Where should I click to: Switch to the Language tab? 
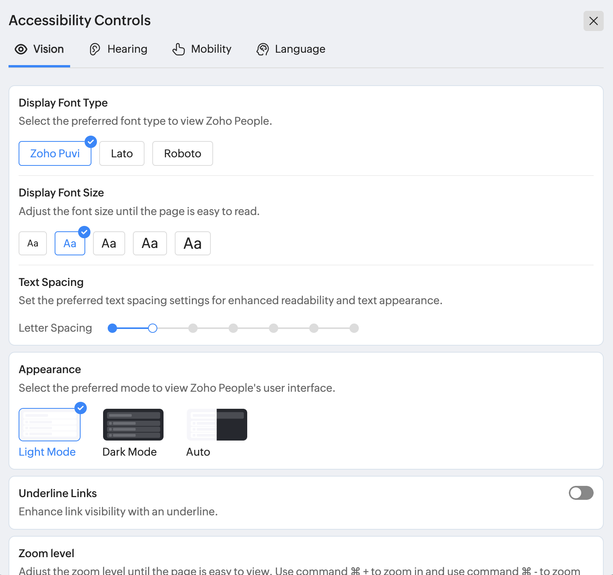pyautogui.click(x=300, y=49)
